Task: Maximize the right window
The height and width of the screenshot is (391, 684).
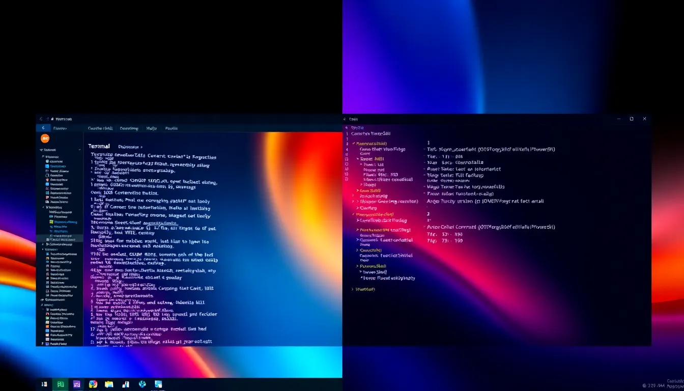Action: click(x=632, y=119)
